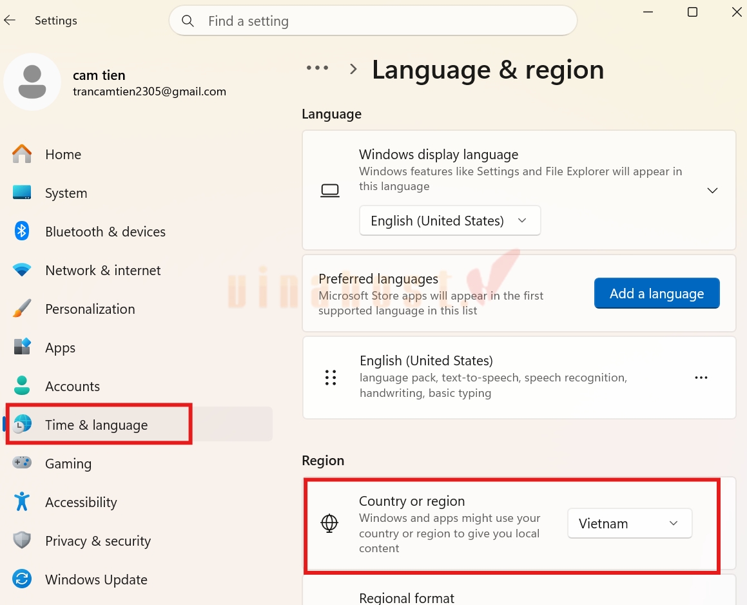Select Time & language in sidebar
Viewport: 747px width, 605px height.
(139, 424)
